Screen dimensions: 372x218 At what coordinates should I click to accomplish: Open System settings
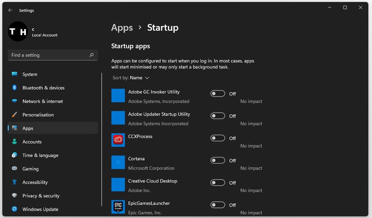point(53,74)
